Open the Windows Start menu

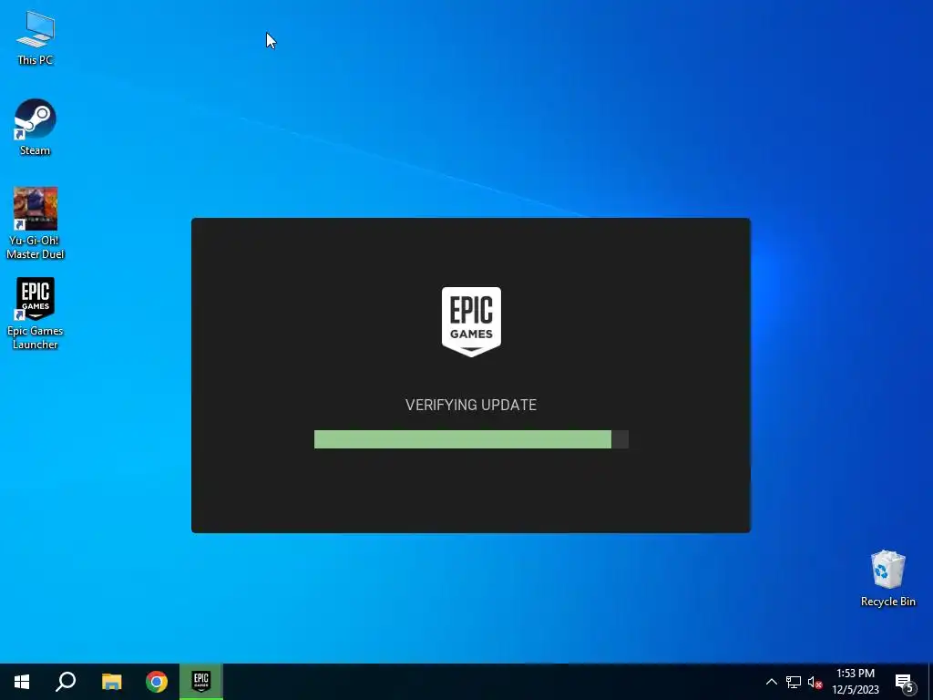coord(22,682)
